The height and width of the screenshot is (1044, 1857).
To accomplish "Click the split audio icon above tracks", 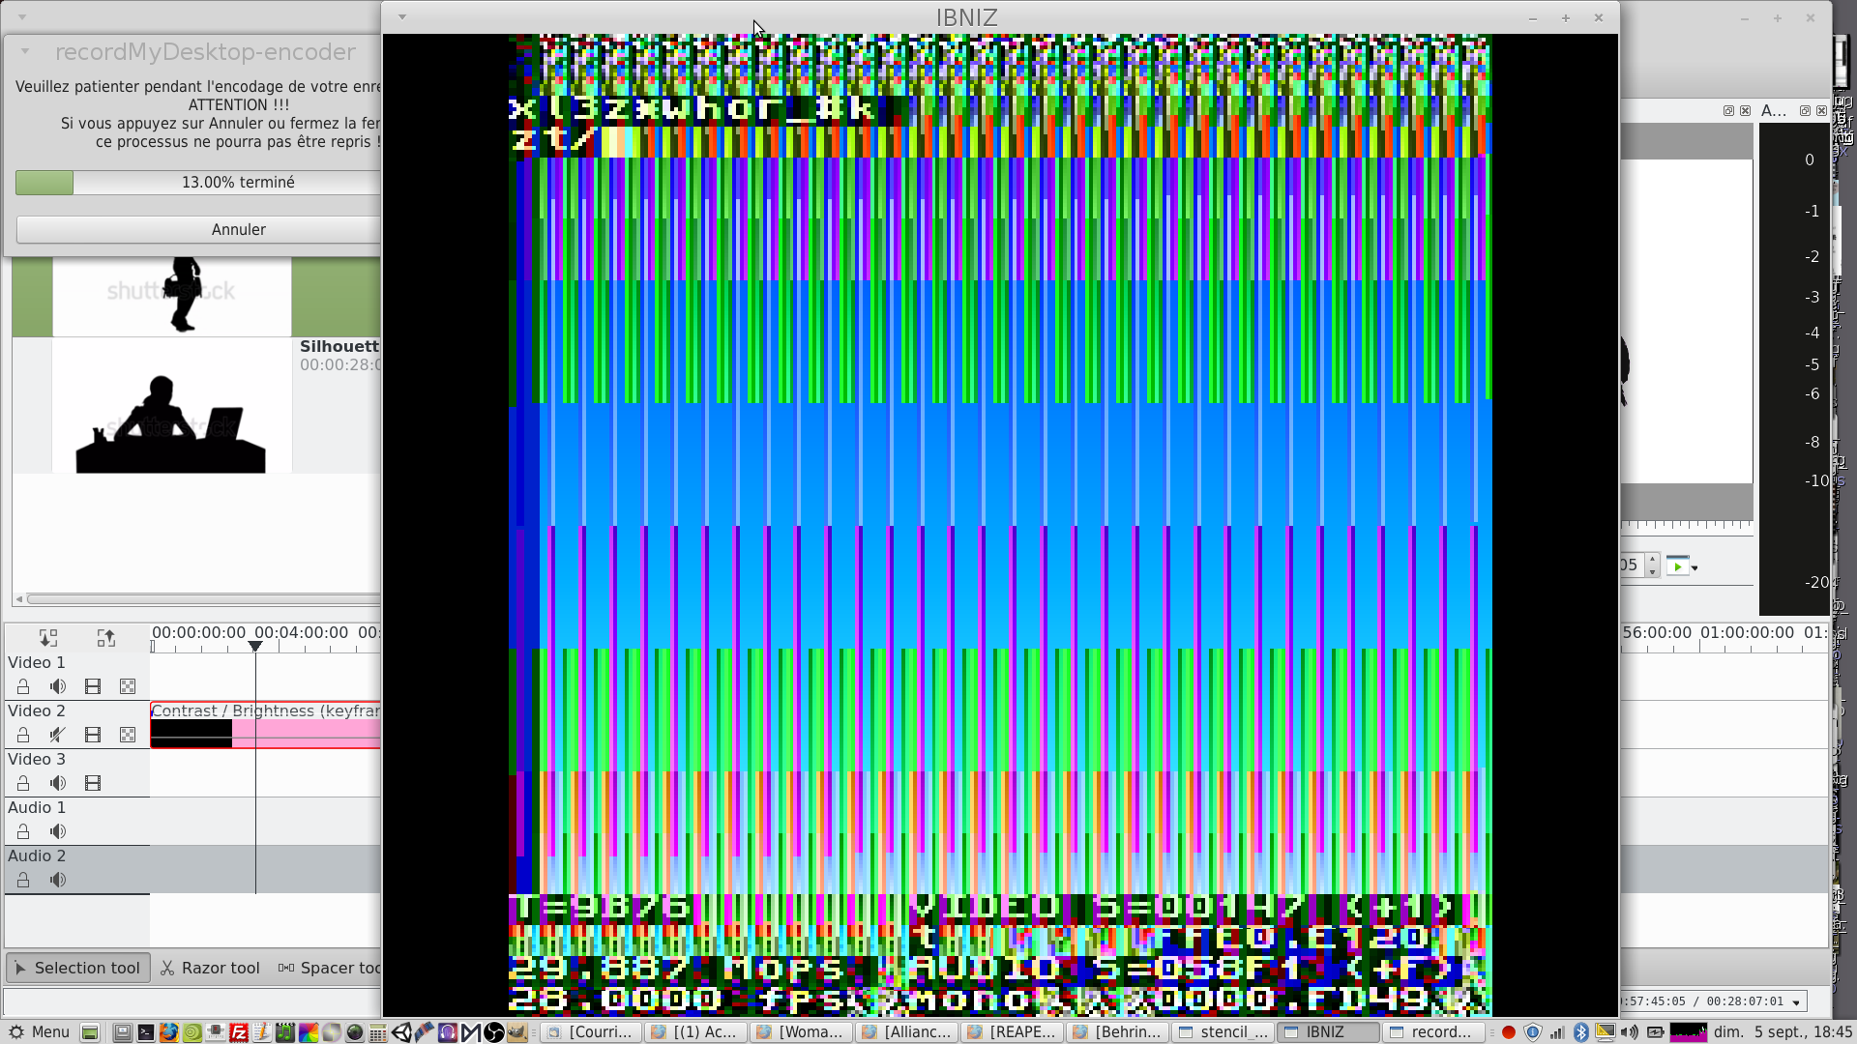I will (48, 638).
